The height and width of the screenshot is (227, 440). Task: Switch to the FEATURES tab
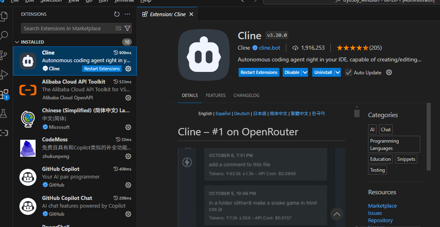[216, 95]
